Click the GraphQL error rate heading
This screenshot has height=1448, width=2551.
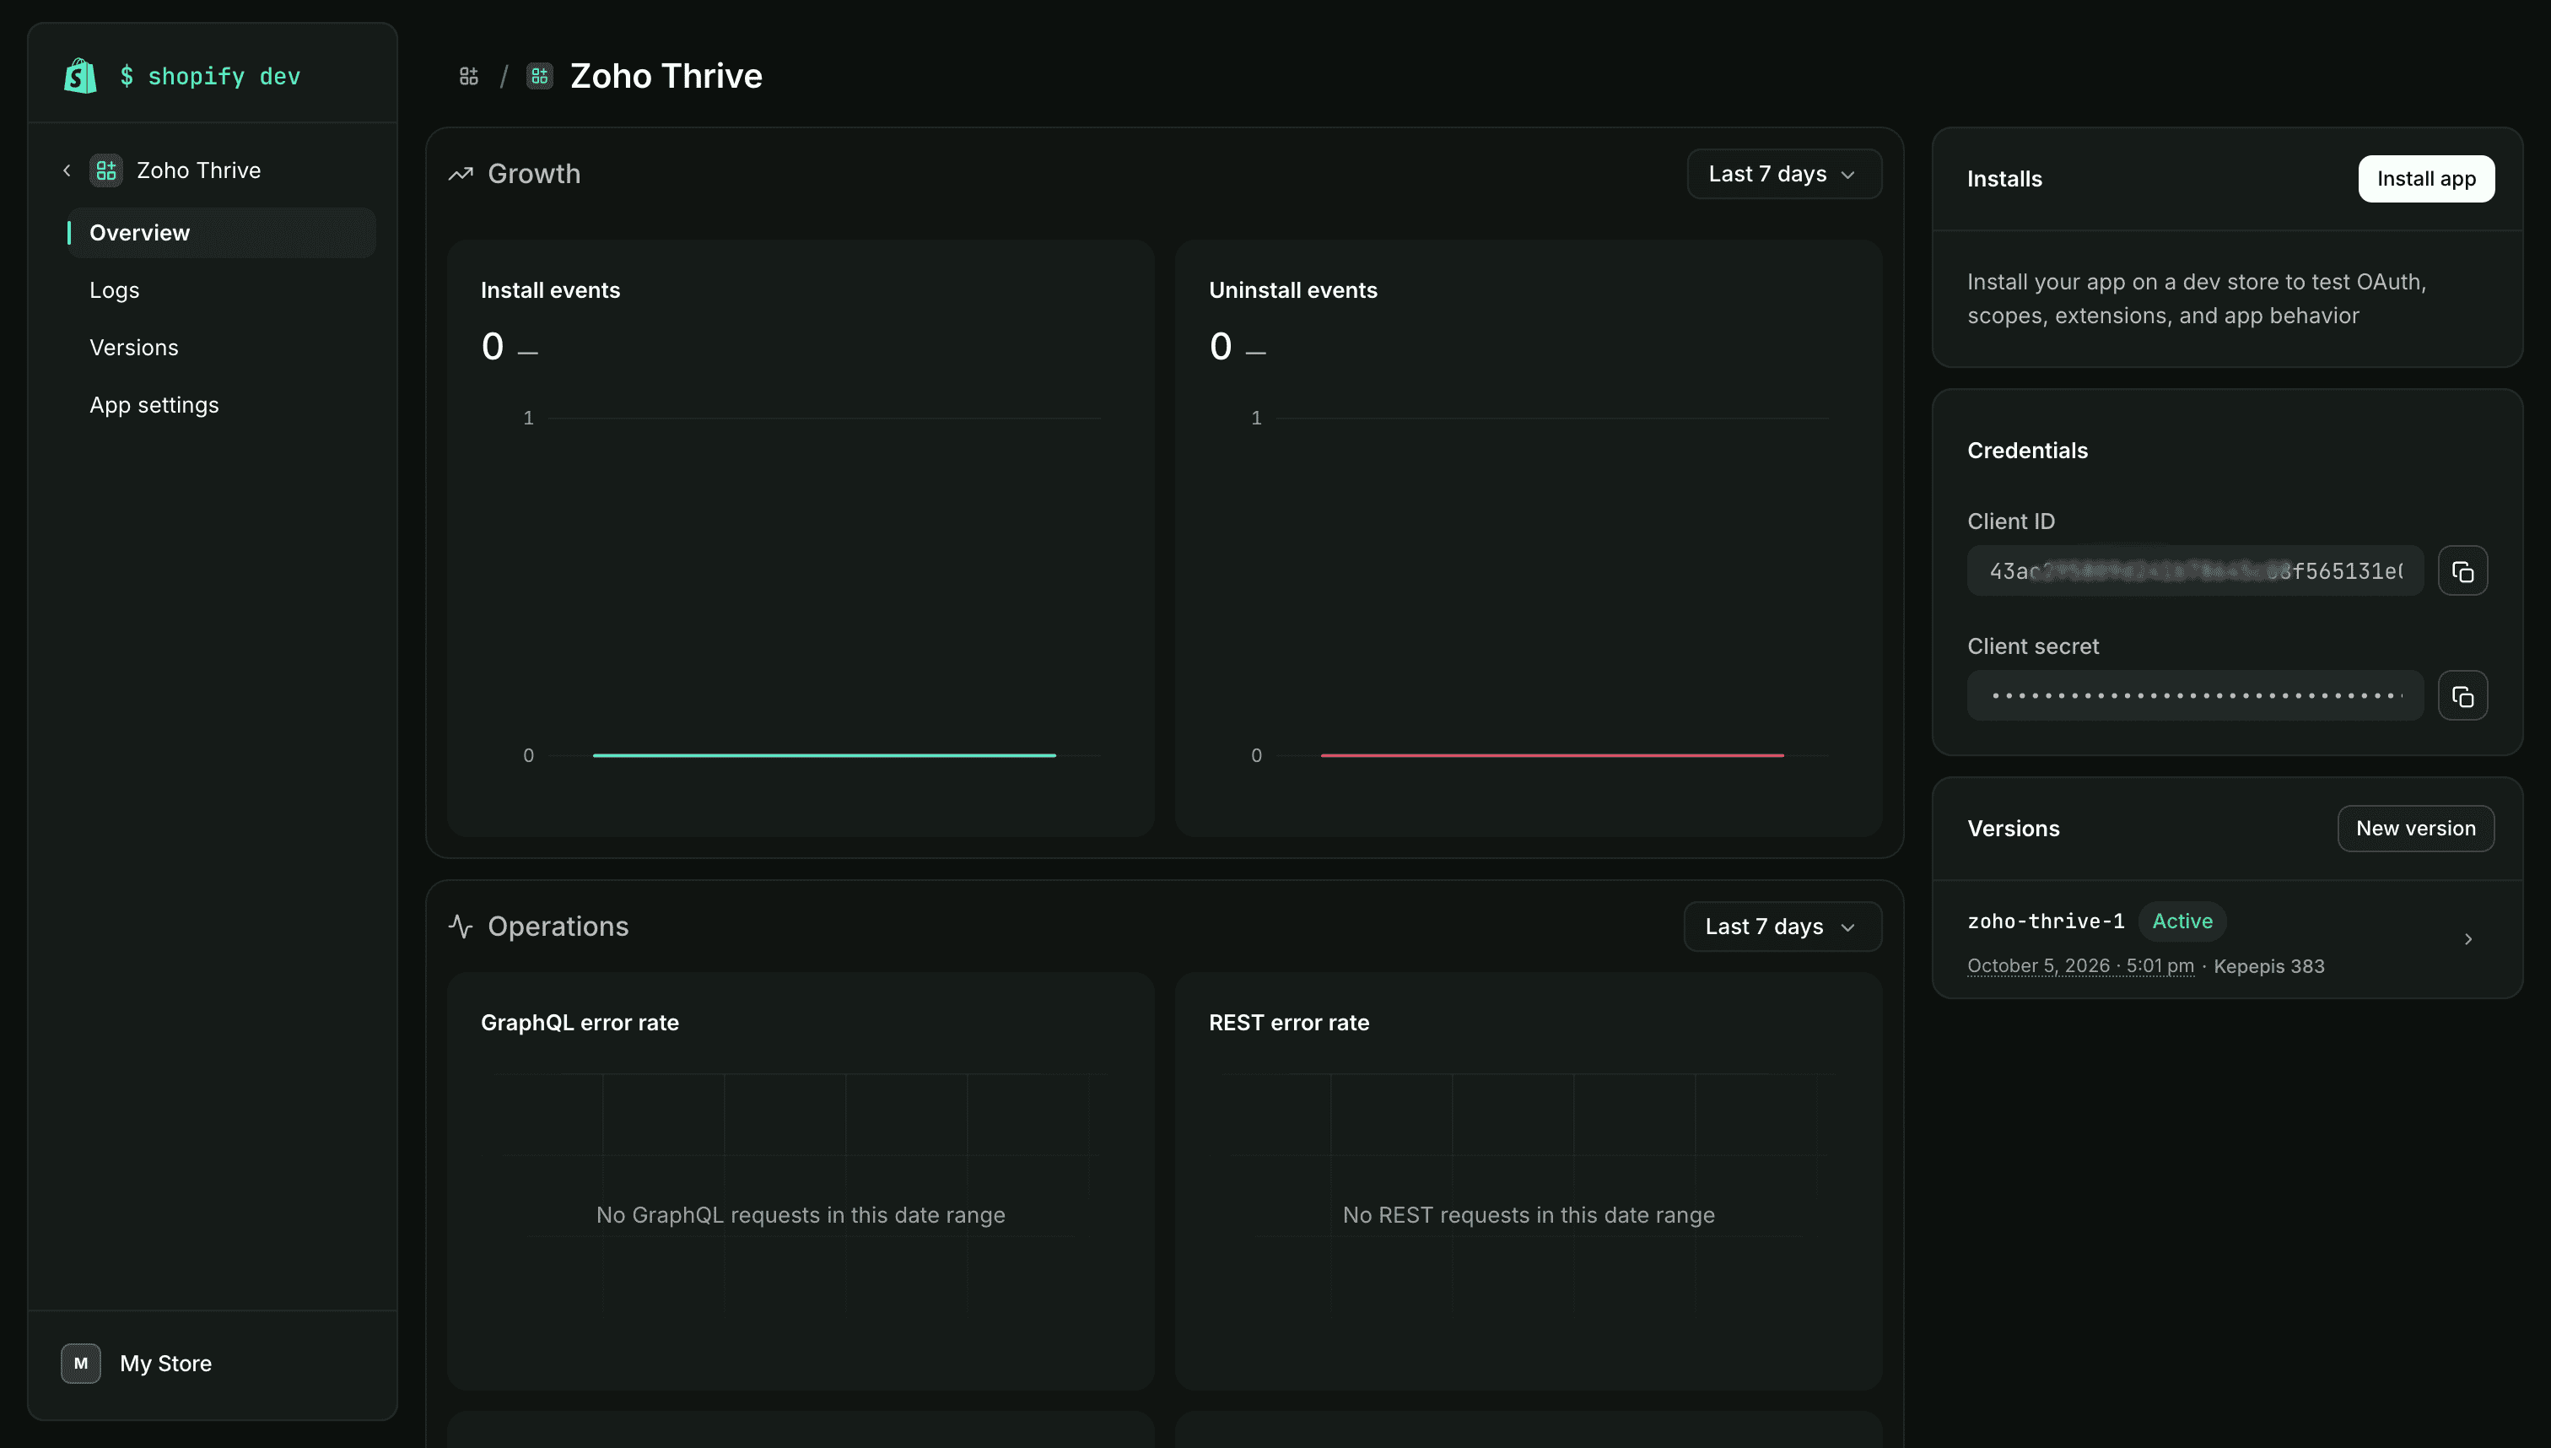(x=580, y=1023)
